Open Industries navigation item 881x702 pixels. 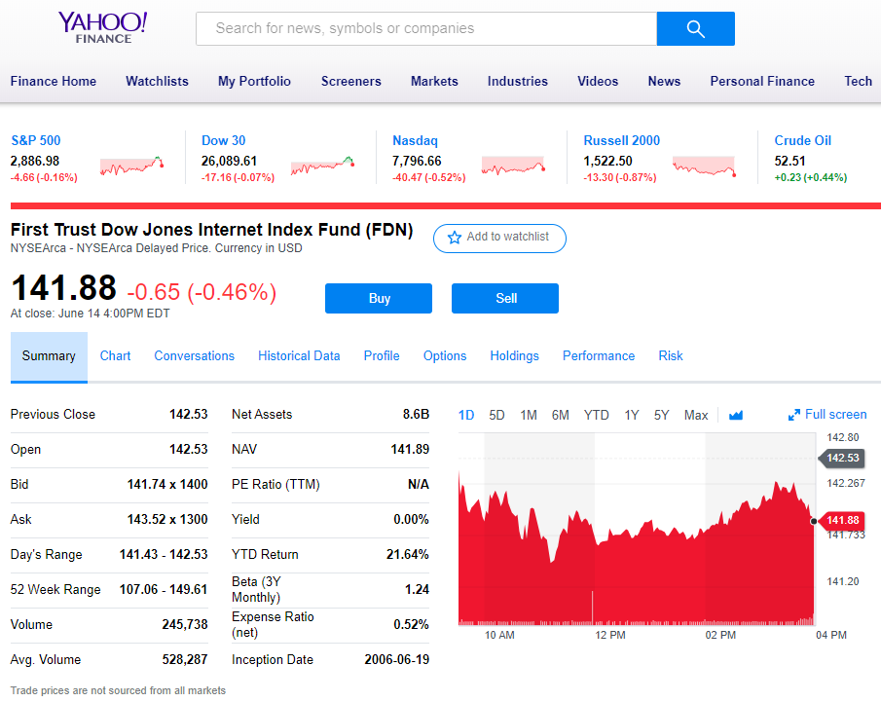[518, 82]
